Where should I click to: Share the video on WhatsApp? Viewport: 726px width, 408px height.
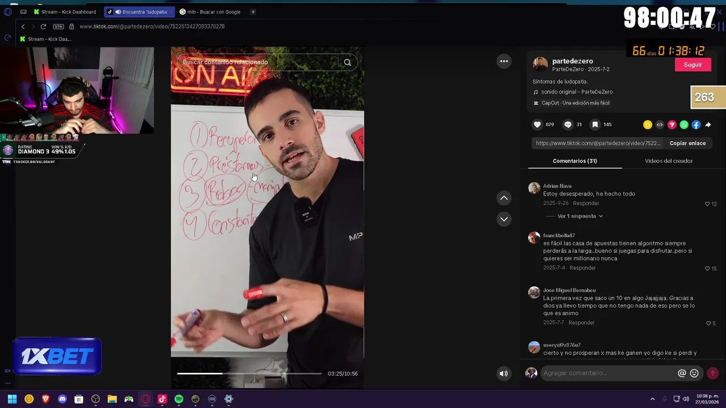(x=684, y=125)
